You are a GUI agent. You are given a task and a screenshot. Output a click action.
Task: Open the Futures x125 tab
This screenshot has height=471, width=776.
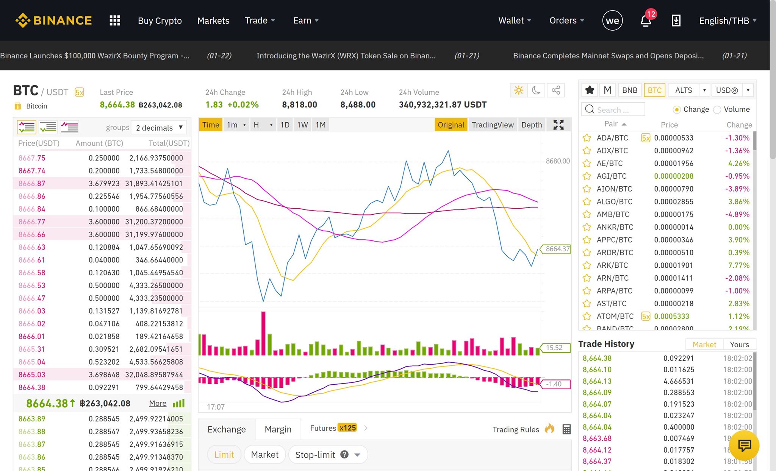point(333,428)
